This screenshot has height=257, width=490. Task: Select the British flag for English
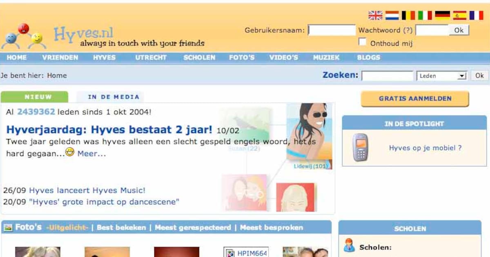tap(375, 15)
